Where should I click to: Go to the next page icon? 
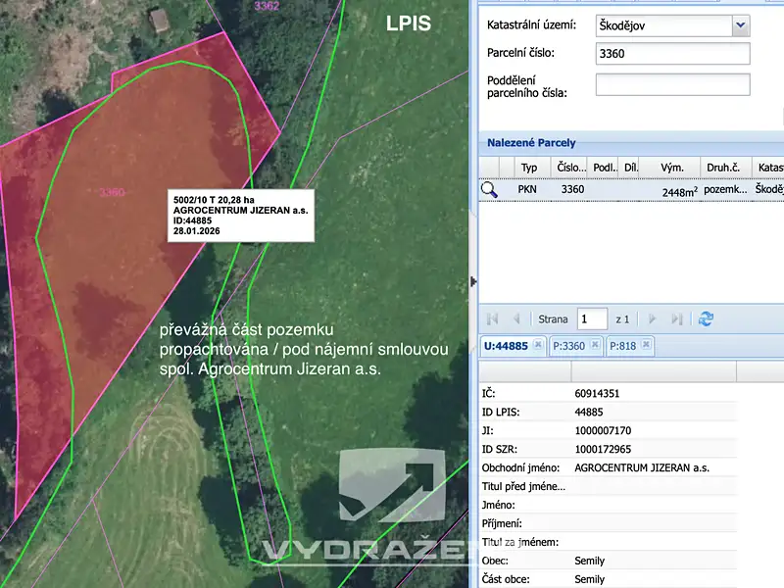click(x=652, y=319)
